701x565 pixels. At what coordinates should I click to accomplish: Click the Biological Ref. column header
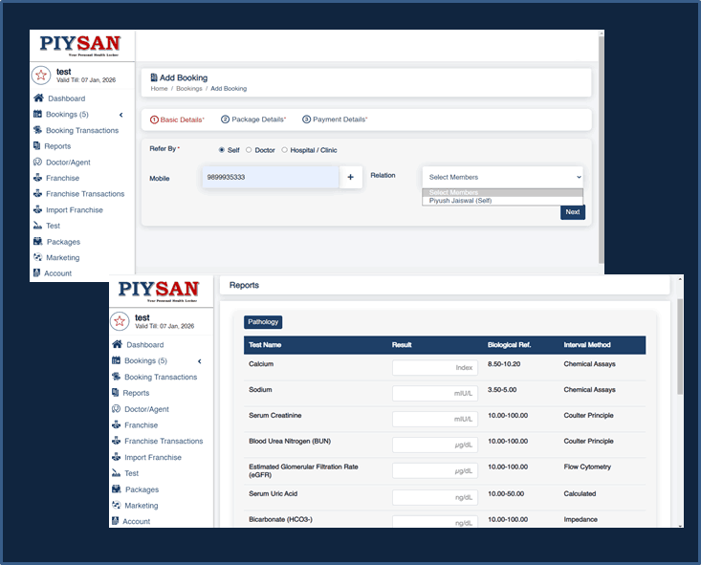509,344
